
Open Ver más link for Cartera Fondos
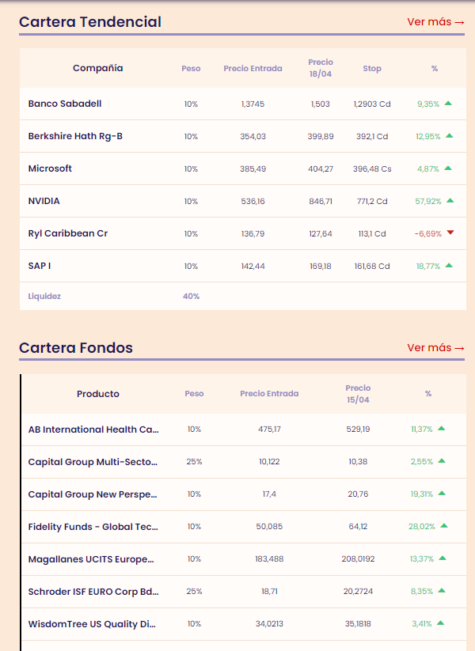tap(435, 347)
